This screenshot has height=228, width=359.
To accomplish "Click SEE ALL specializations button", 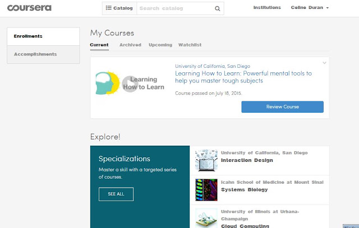I will pyautogui.click(x=116, y=194).
